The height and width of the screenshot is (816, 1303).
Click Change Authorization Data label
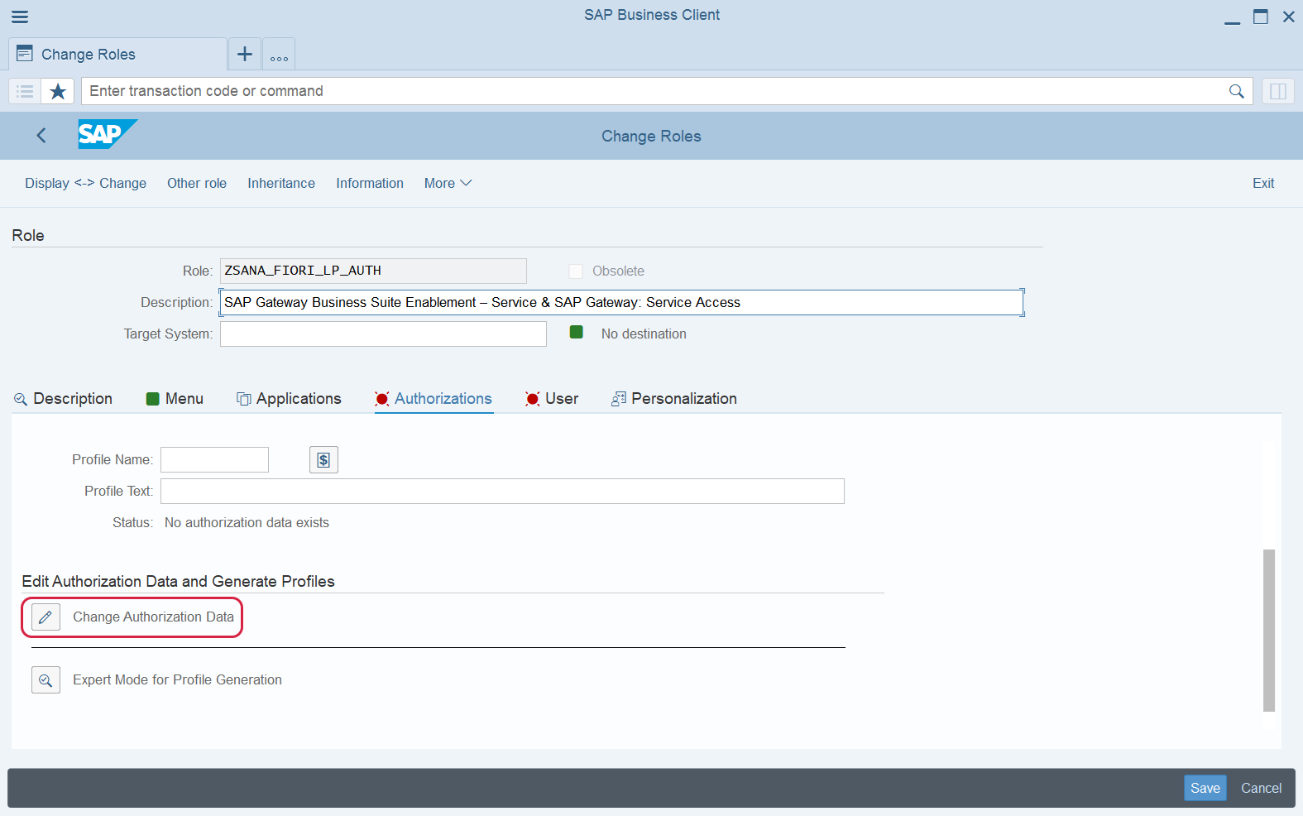[153, 617]
